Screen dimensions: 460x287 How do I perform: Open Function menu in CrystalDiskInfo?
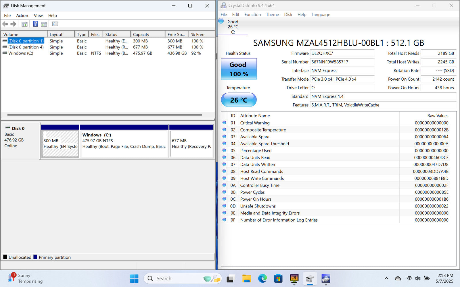253,14
